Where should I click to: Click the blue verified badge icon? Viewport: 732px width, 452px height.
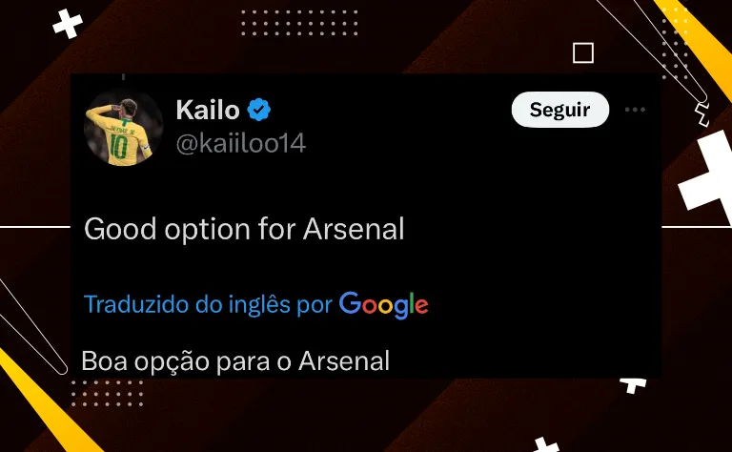[258, 110]
